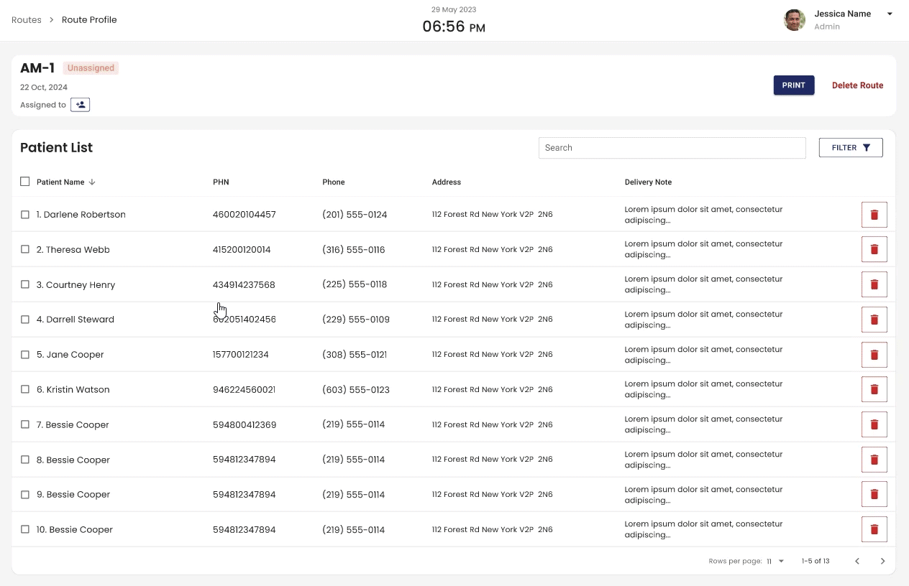Go to next page with right arrow
The width and height of the screenshot is (909, 586).
[882, 561]
